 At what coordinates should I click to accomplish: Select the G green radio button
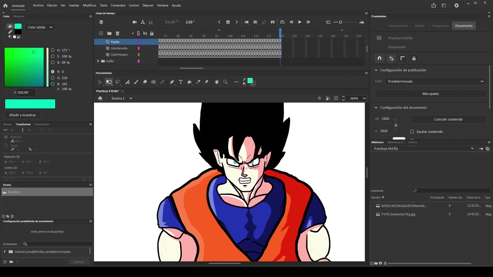(x=53, y=78)
